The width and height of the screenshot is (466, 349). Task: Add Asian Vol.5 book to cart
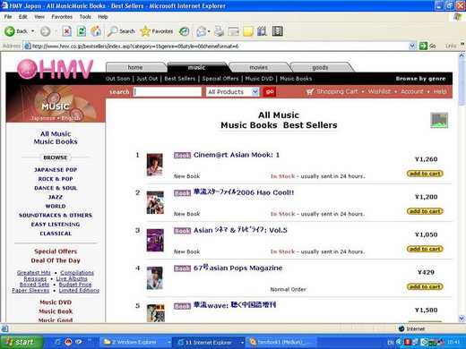click(x=425, y=249)
